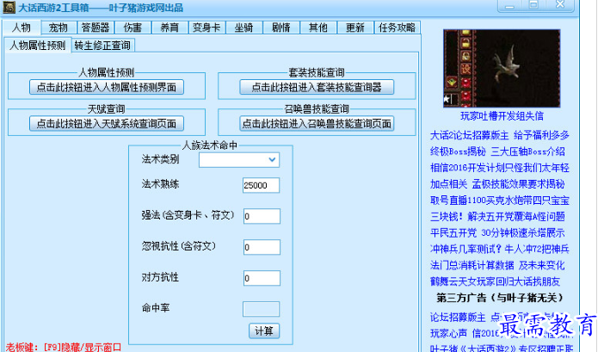Select the 其他 tab
This screenshot has width=604, height=352.
click(x=318, y=28)
